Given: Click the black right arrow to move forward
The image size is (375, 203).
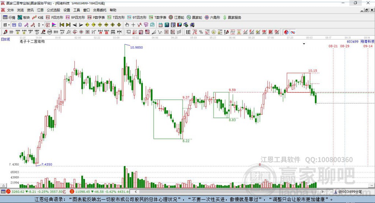Looking at the screenshot, I should 81,25.
